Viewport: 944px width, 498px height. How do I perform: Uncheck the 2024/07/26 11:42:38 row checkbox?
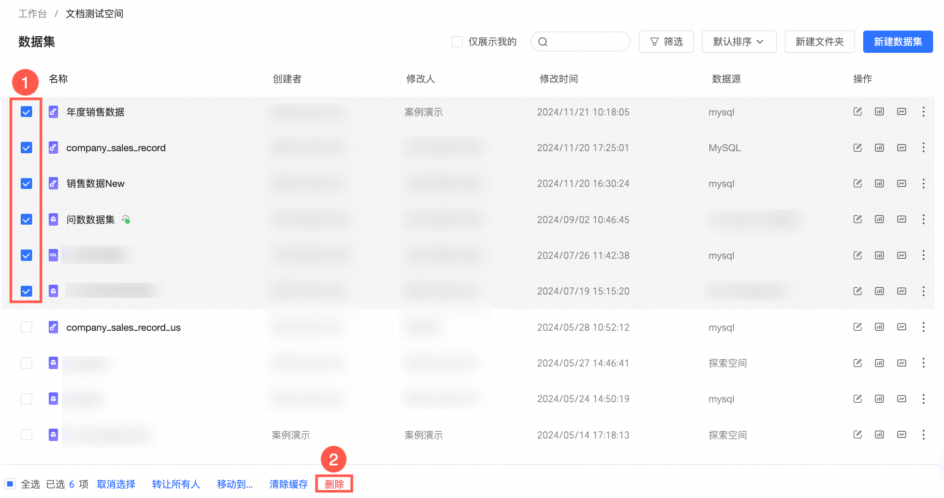pyautogui.click(x=26, y=255)
